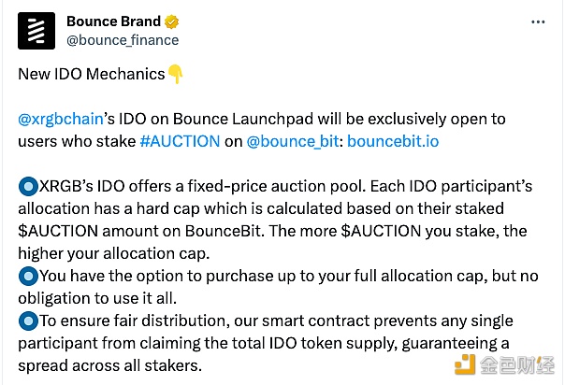
Task: Click the Bounce Brand profile avatar
Action: (36, 31)
